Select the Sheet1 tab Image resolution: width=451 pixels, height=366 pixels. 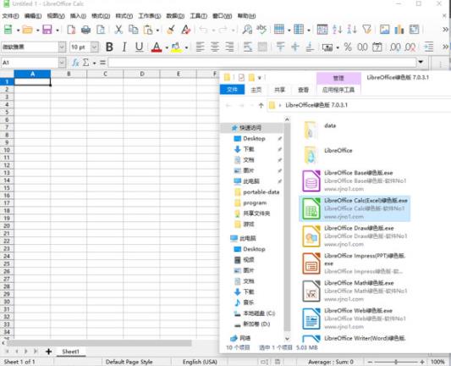[70, 352]
